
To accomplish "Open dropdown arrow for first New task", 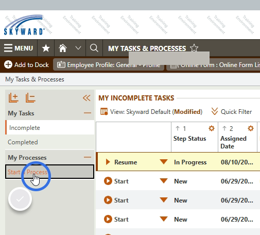I will [164, 181].
